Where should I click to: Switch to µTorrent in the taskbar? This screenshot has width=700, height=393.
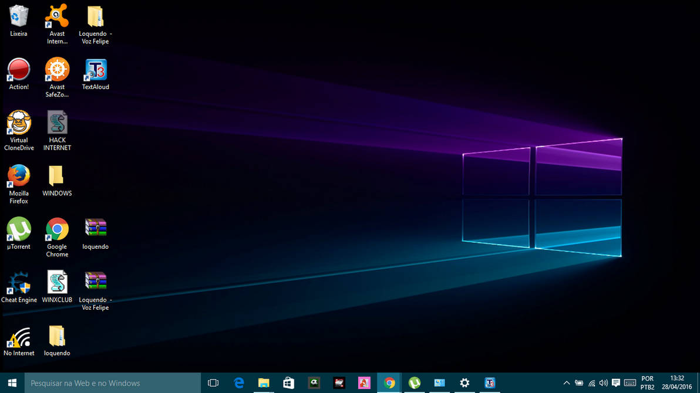[414, 383]
